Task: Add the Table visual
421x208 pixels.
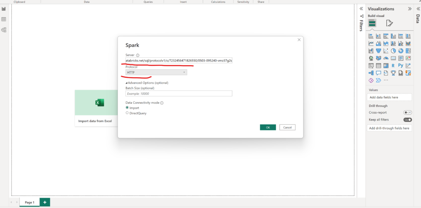Action: (379, 65)
